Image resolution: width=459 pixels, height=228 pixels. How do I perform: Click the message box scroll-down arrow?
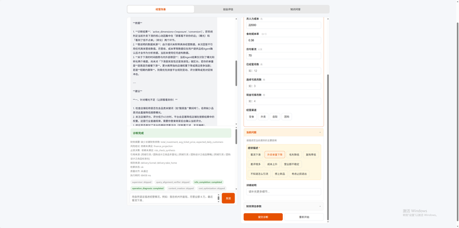point(219,202)
